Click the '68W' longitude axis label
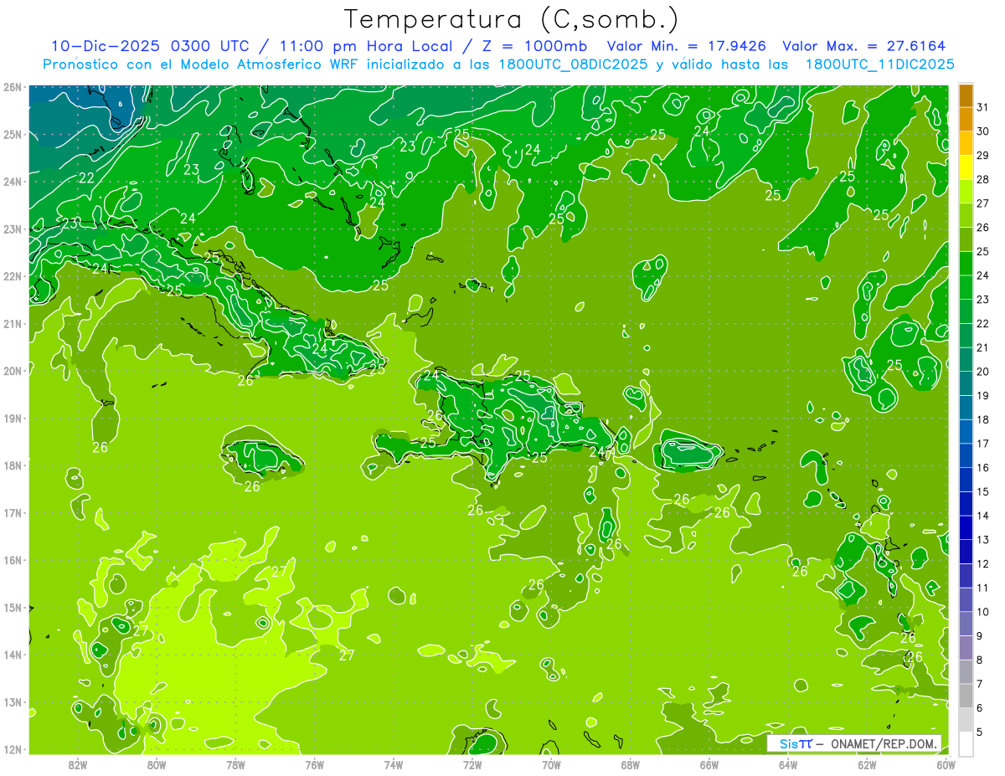Viewport: 1005px width, 776px height. click(x=630, y=763)
